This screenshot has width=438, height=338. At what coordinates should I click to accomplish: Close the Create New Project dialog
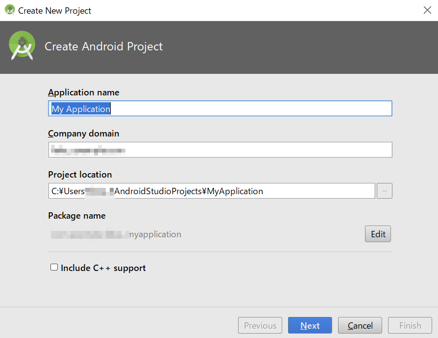pos(427,10)
